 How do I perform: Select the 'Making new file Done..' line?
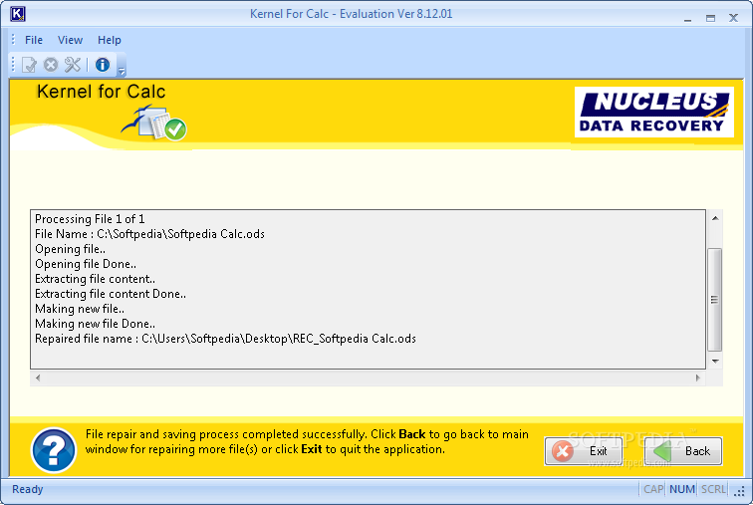coord(95,323)
